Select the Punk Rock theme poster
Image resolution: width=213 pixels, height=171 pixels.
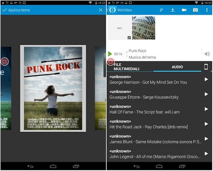tap(53, 88)
